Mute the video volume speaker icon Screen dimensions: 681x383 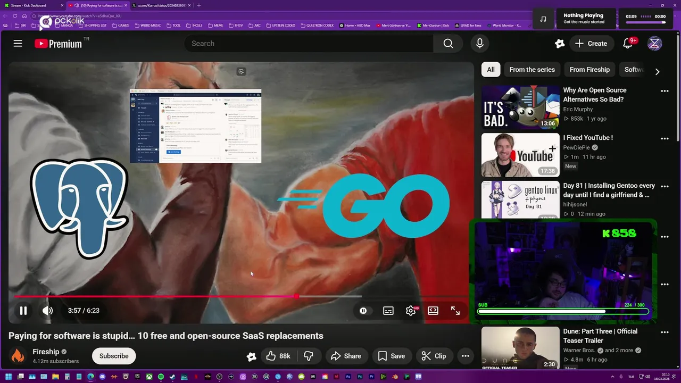click(47, 311)
